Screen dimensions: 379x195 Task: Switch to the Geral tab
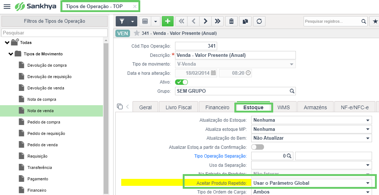(x=145, y=107)
